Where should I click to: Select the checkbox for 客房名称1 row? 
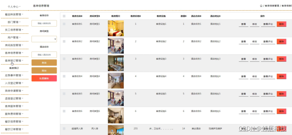pos(64,24)
